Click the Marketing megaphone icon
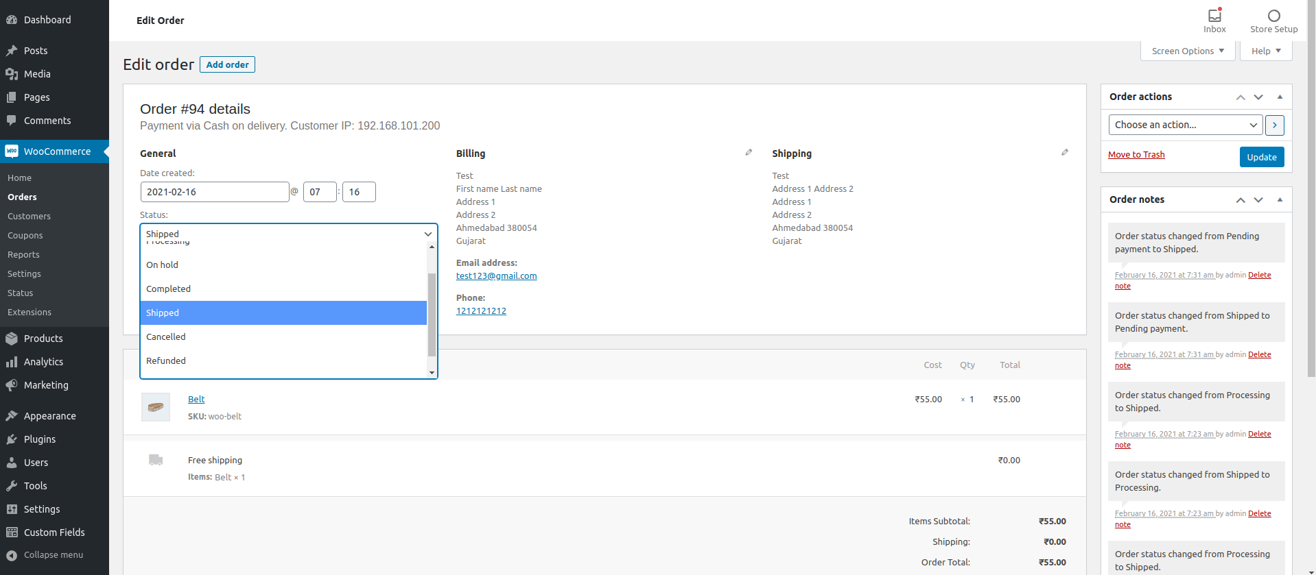Viewport: 1316px width, 575px height. (12, 385)
